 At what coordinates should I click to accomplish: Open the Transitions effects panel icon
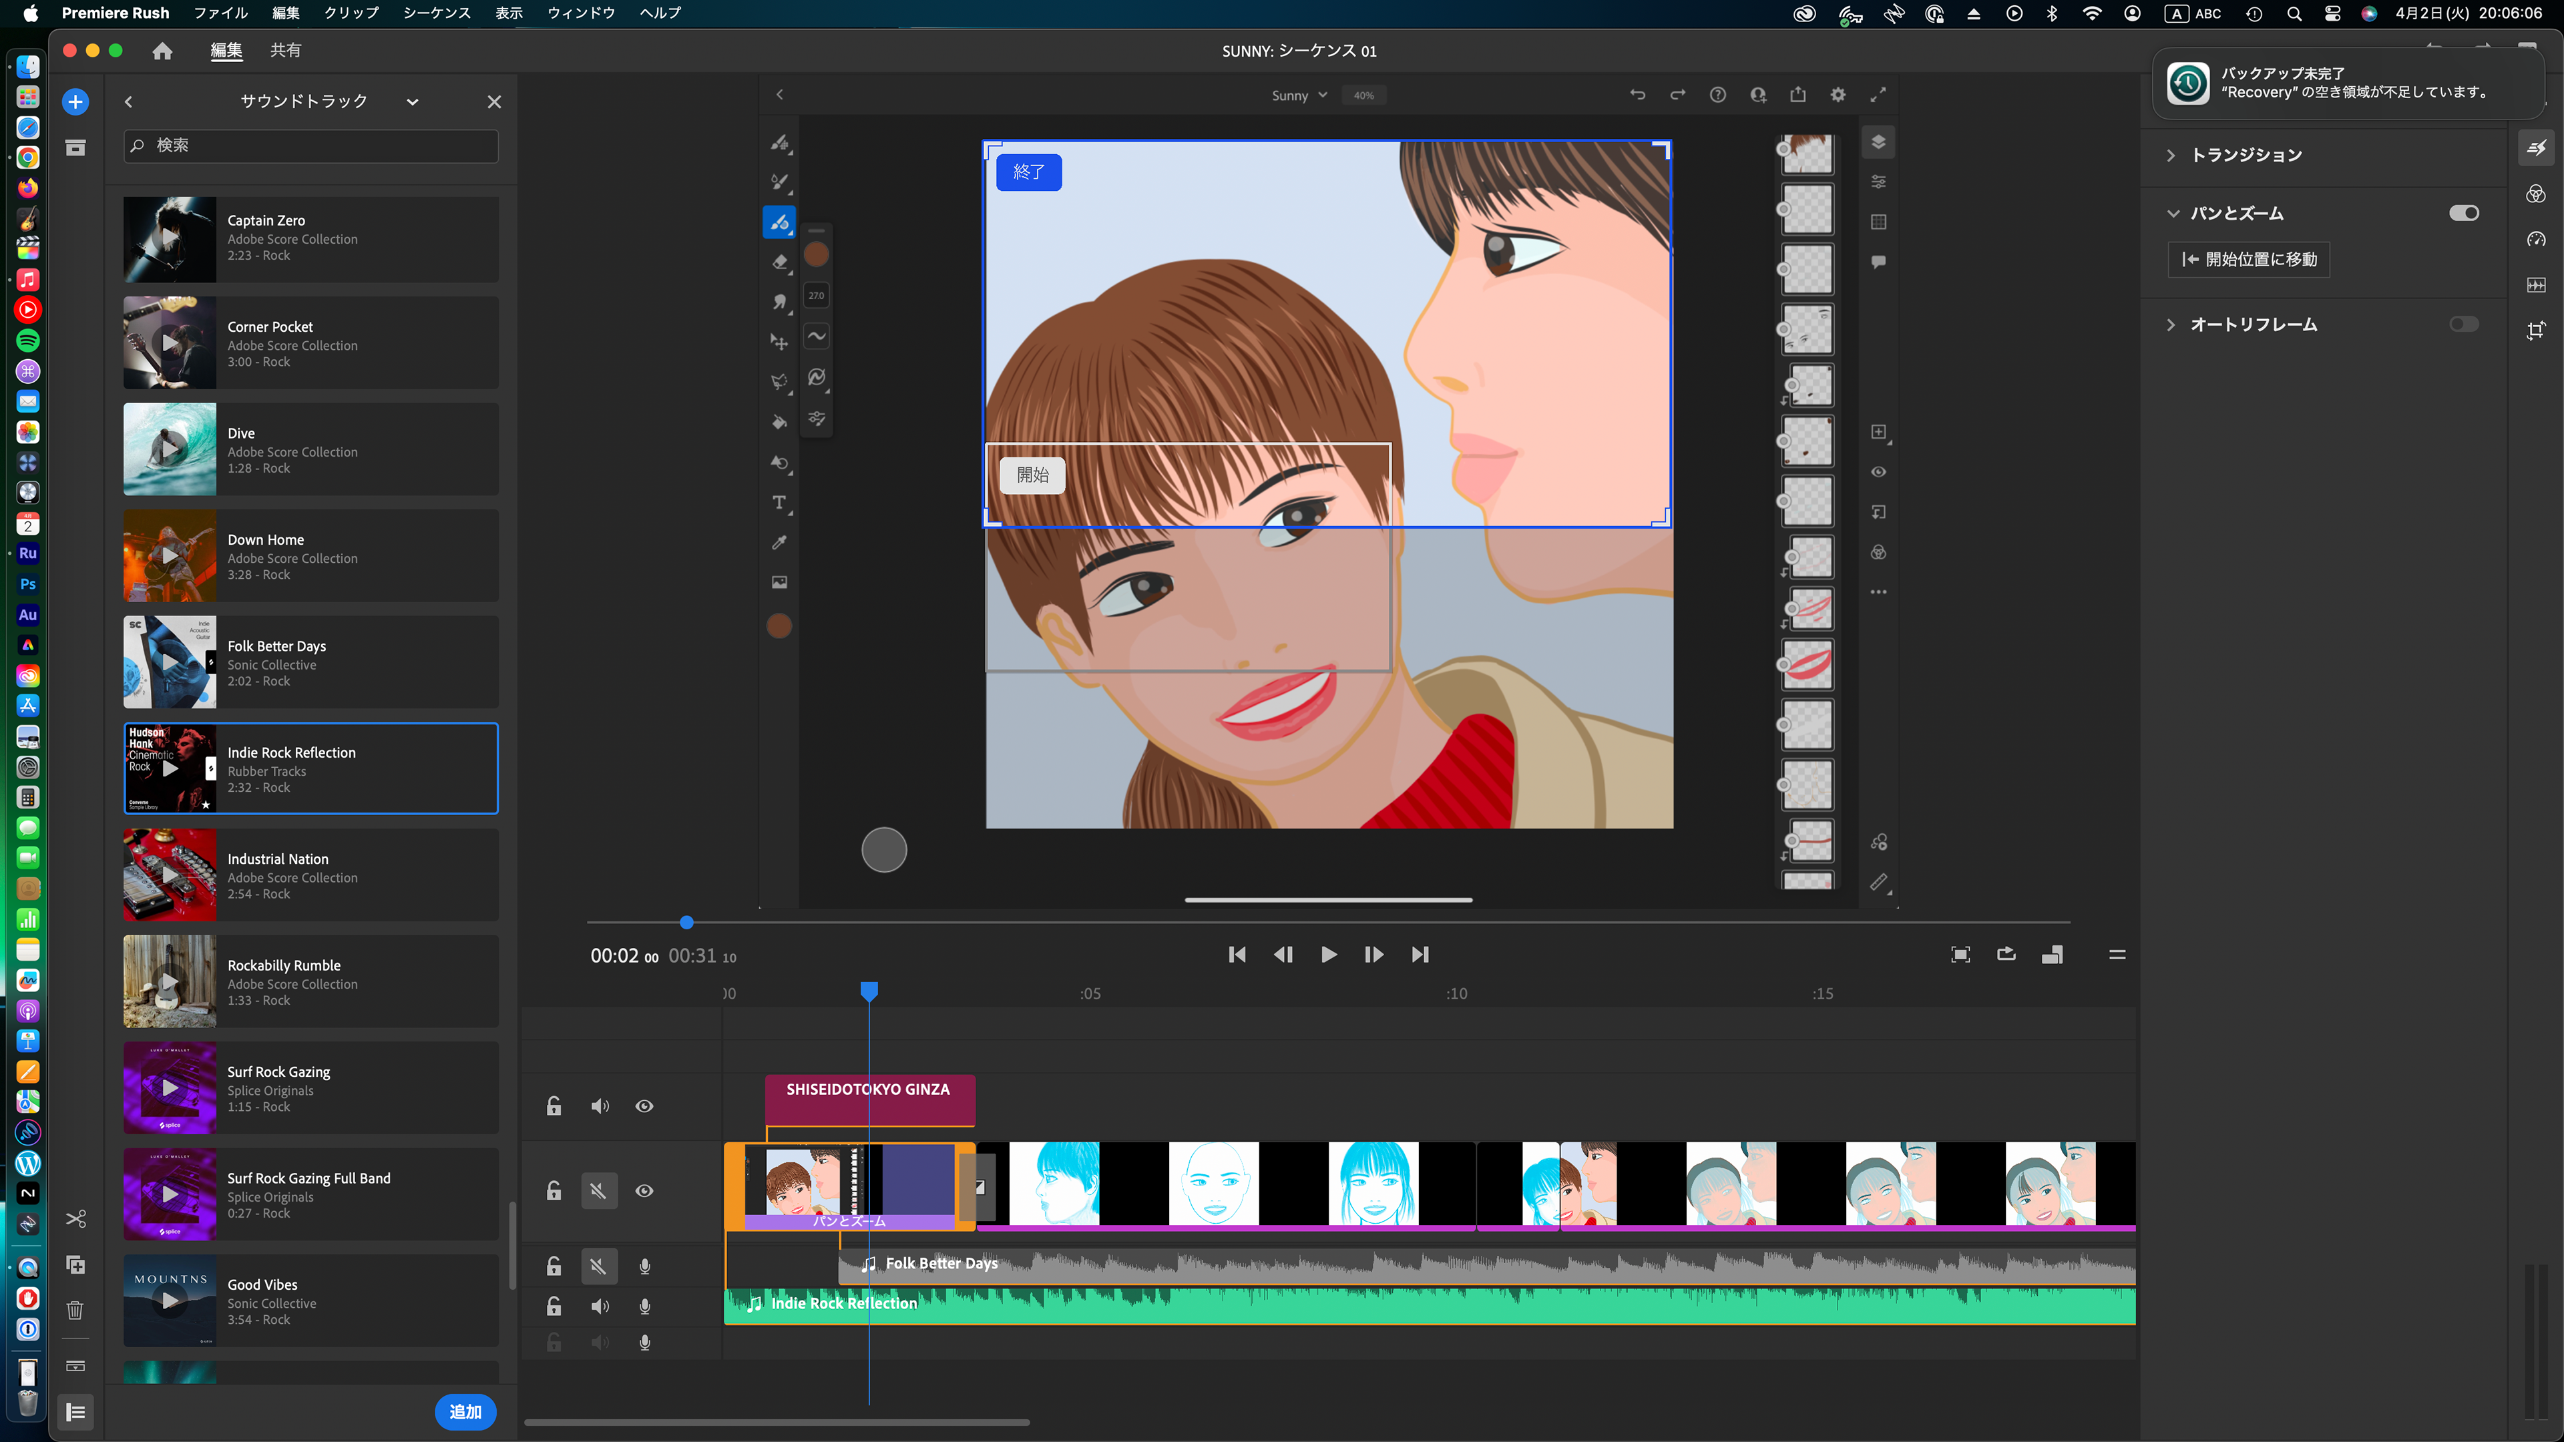point(2535,148)
